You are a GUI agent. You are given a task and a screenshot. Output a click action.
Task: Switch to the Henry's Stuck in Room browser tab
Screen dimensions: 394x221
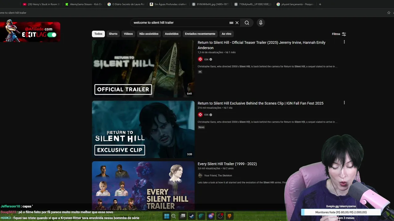pos(42,4)
